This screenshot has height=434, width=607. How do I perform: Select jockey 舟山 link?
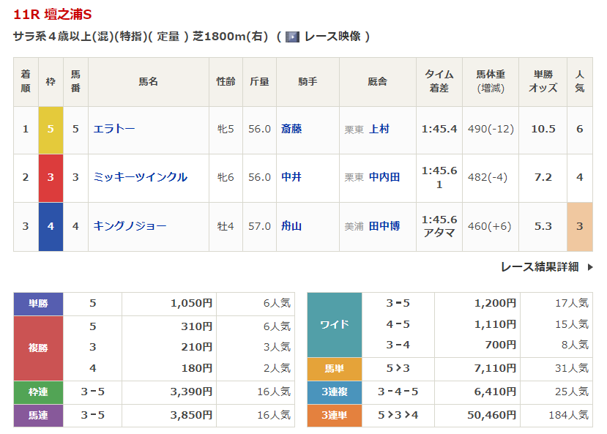click(291, 226)
